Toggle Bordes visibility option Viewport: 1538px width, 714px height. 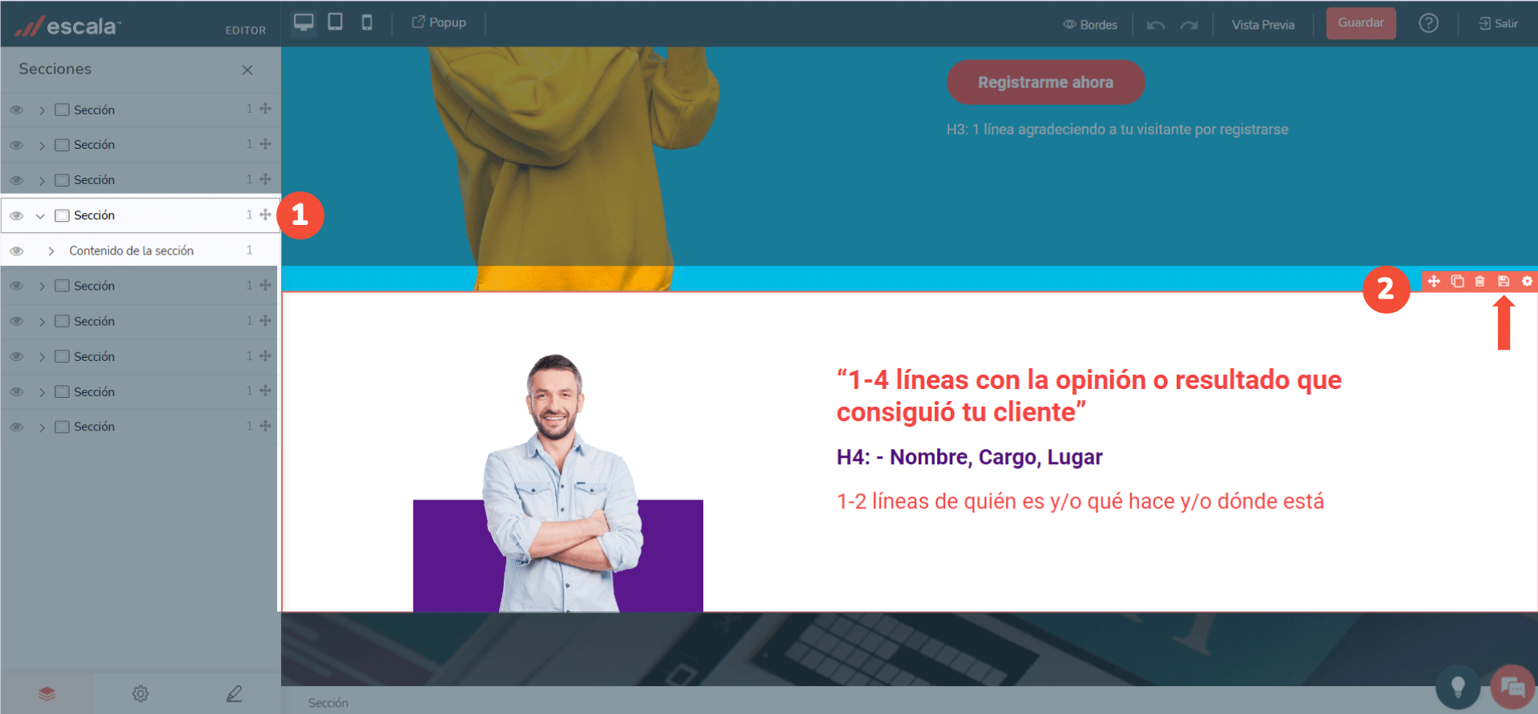click(x=1090, y=25)
